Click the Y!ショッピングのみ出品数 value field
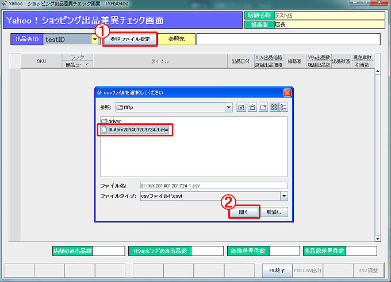391x282 pixels. click(207, 251)
